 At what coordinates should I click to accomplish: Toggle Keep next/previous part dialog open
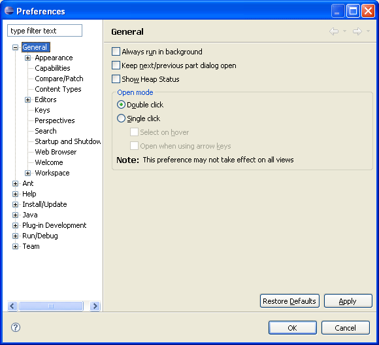pos(116,65)
